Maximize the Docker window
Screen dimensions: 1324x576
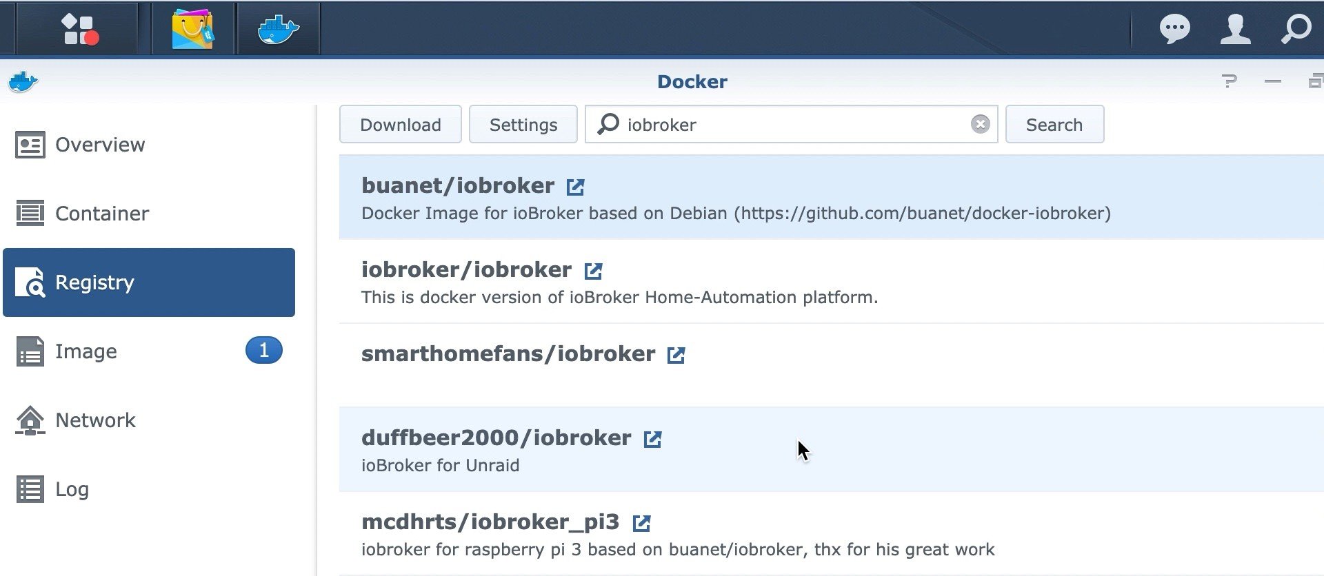coord(1316,81)
